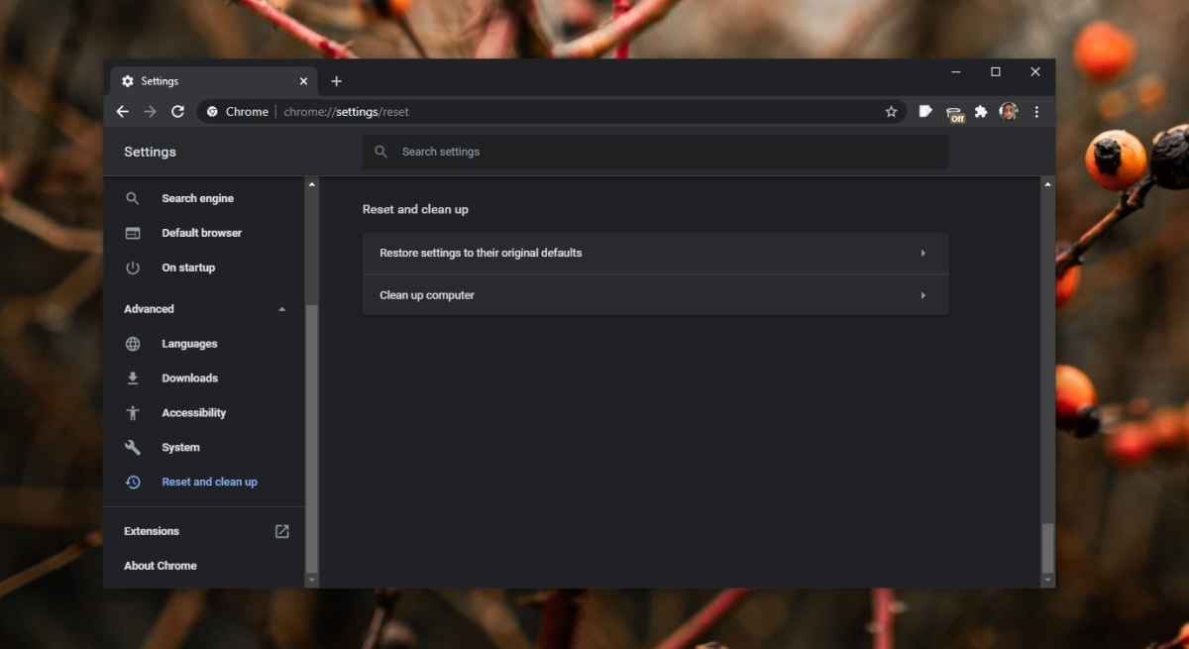Open the Extensions puzzle piece menu
1189x649 pixels.
tap(981, 112)
